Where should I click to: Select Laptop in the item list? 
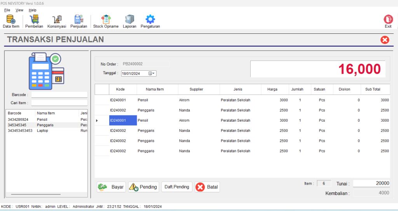[x=42, y=131]
